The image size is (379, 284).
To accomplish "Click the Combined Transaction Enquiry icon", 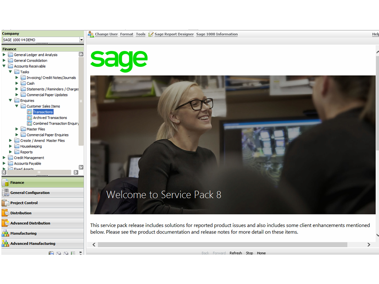I will (x=30, y=124).
